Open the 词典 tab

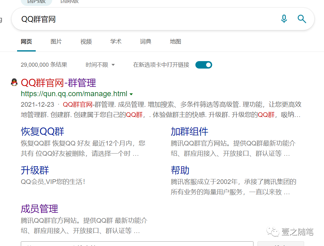(145, 42)
